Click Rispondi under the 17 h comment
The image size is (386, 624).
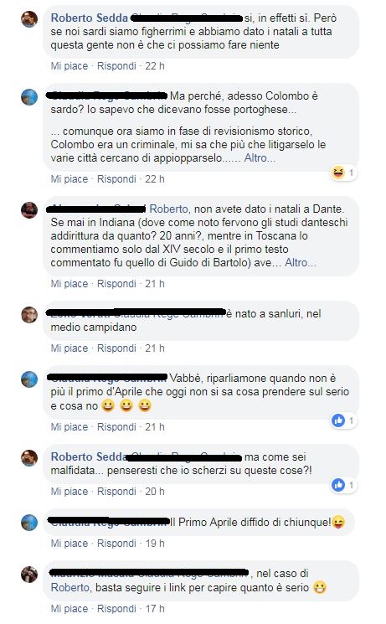click(116, 608)
